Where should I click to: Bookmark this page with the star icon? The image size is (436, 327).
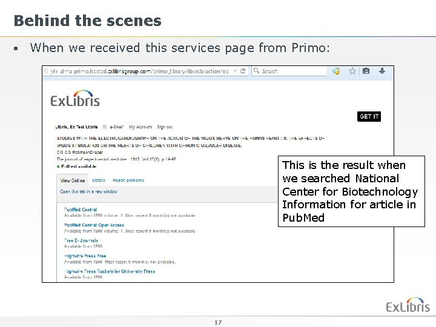(352, 71)
